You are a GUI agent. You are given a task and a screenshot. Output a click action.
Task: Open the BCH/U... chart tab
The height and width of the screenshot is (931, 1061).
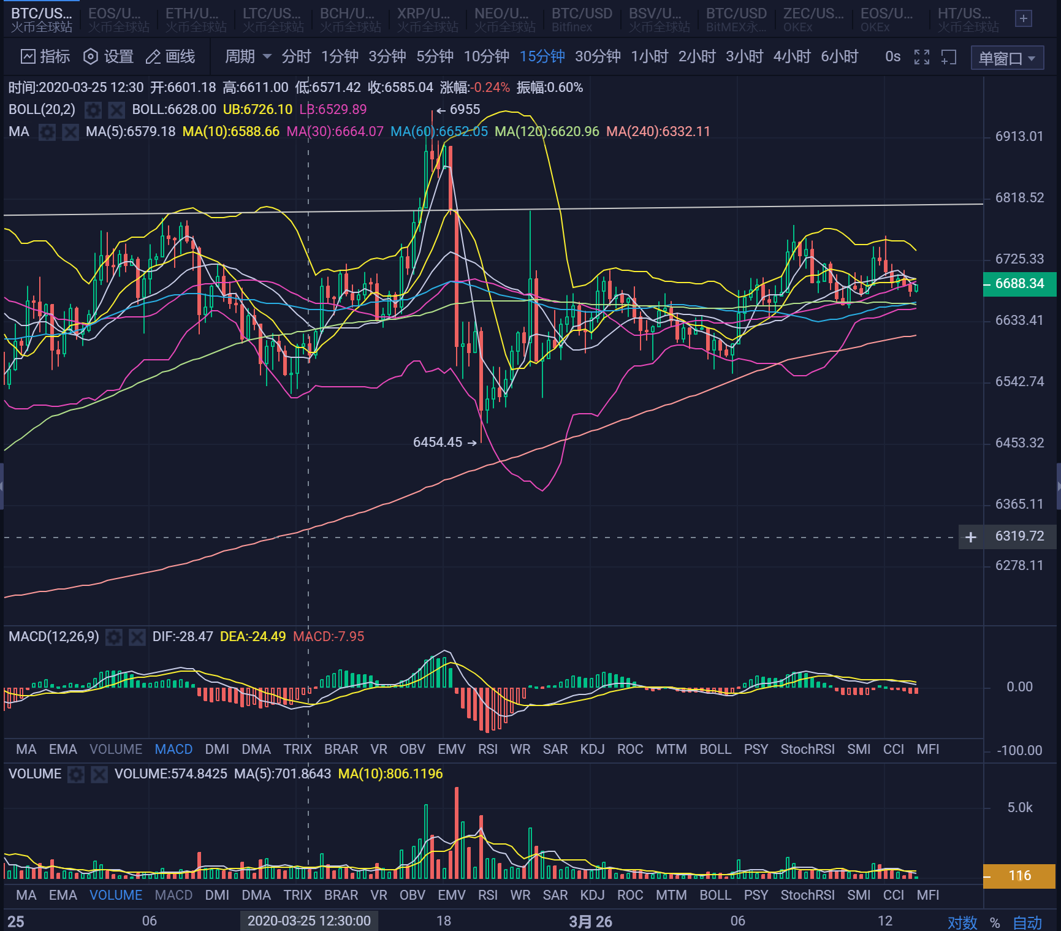point(351,20)
